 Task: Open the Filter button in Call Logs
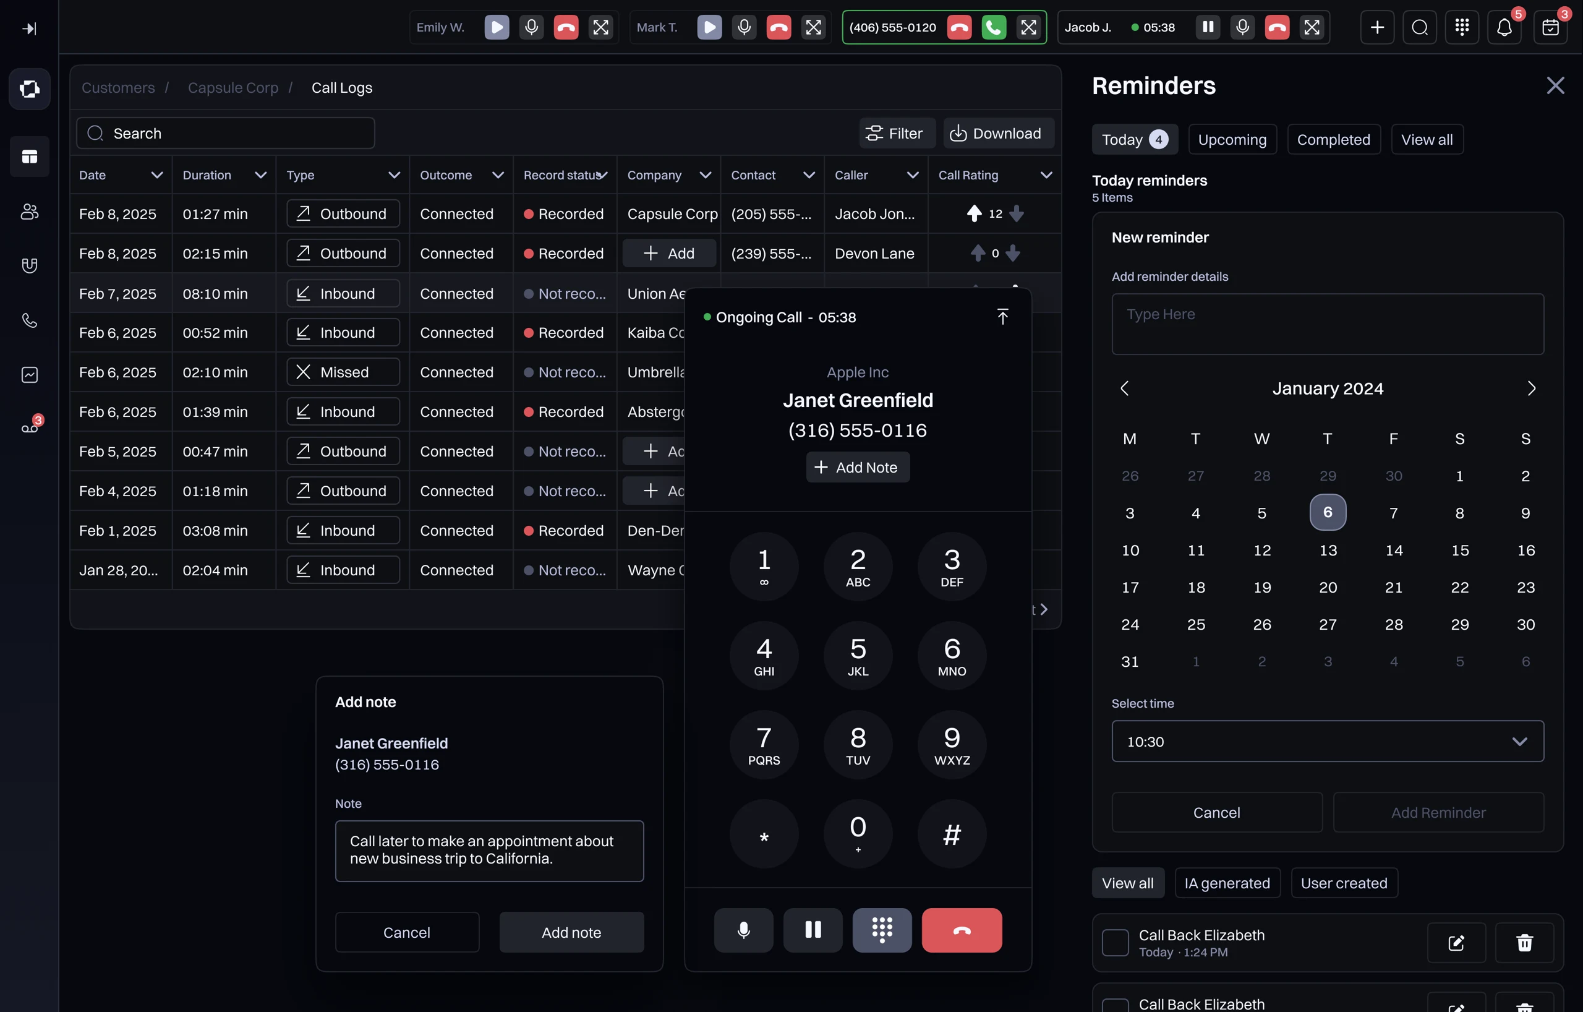click(x=897, y=134)
